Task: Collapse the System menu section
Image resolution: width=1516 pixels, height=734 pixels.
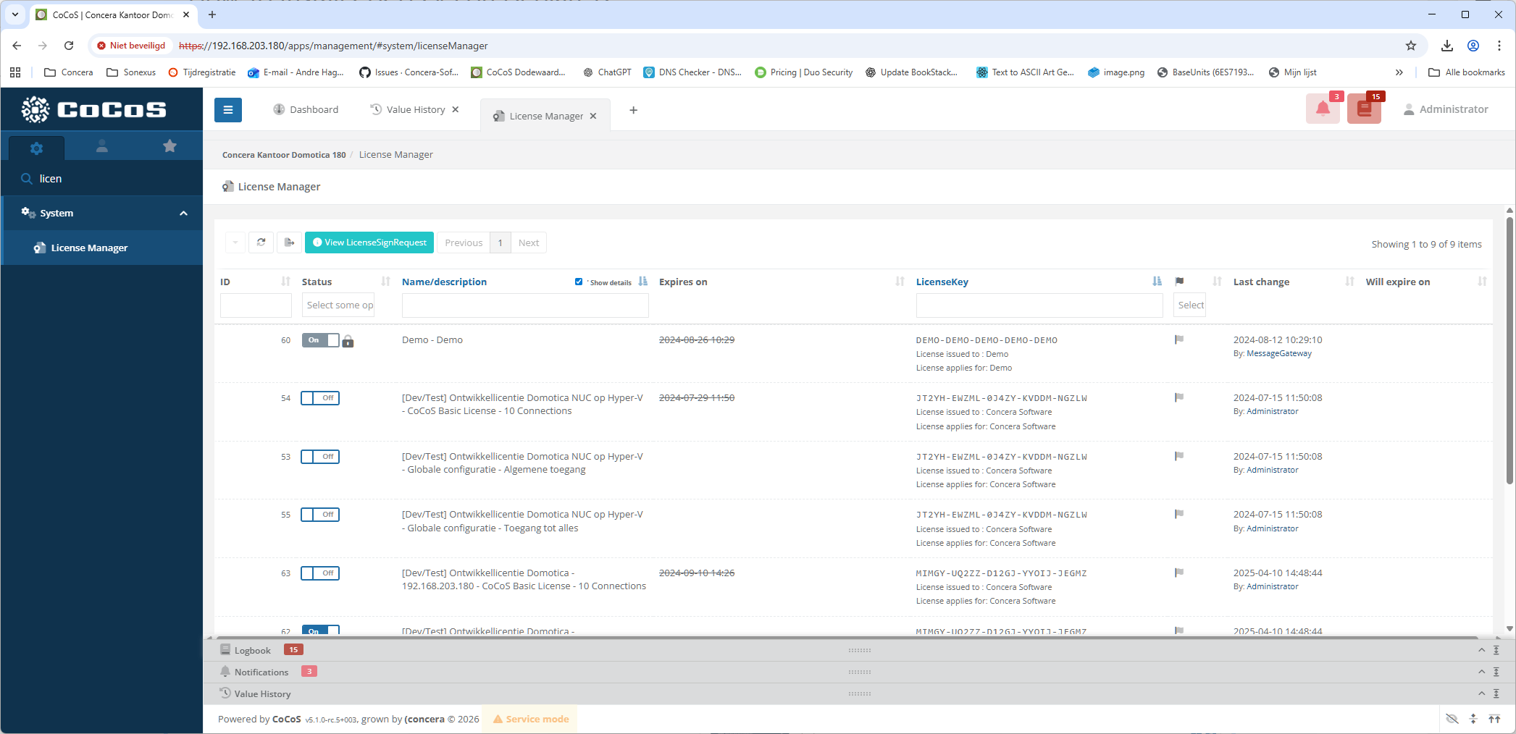Action: point(183,214)
